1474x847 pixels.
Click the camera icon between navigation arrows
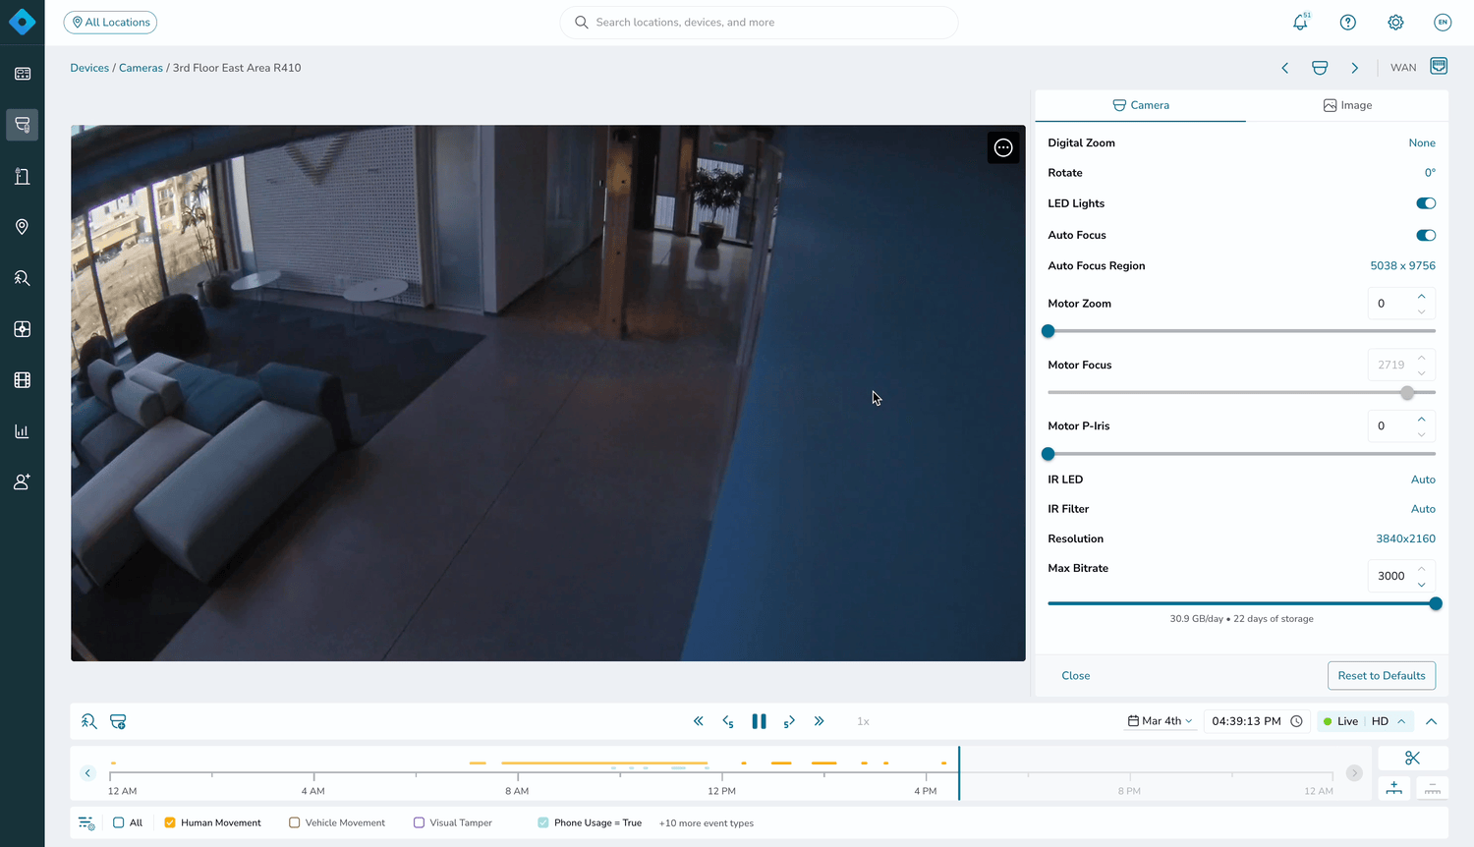click(x=1320, y=68)
